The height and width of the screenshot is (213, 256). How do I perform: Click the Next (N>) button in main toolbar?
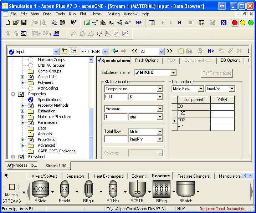tap(138, 22)
